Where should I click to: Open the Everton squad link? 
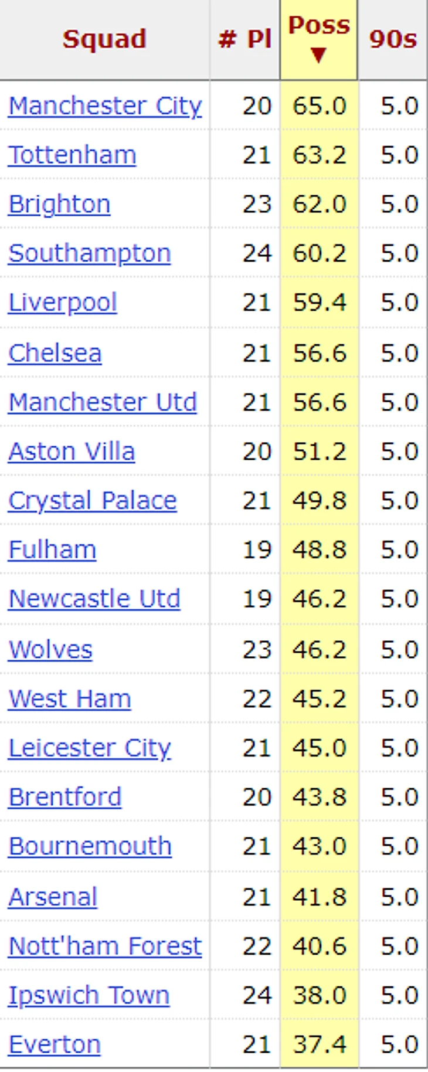tap(55, 1045)
